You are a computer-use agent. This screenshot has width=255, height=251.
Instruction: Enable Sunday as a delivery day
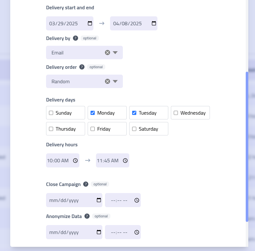51,113
